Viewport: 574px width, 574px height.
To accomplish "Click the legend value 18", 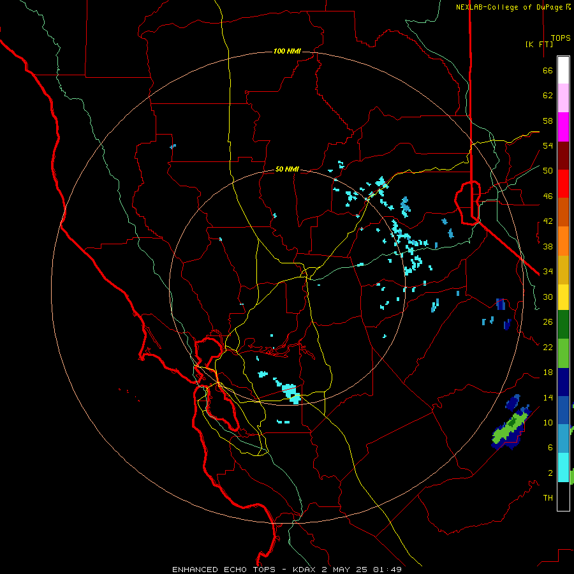I will click(548, 372).
